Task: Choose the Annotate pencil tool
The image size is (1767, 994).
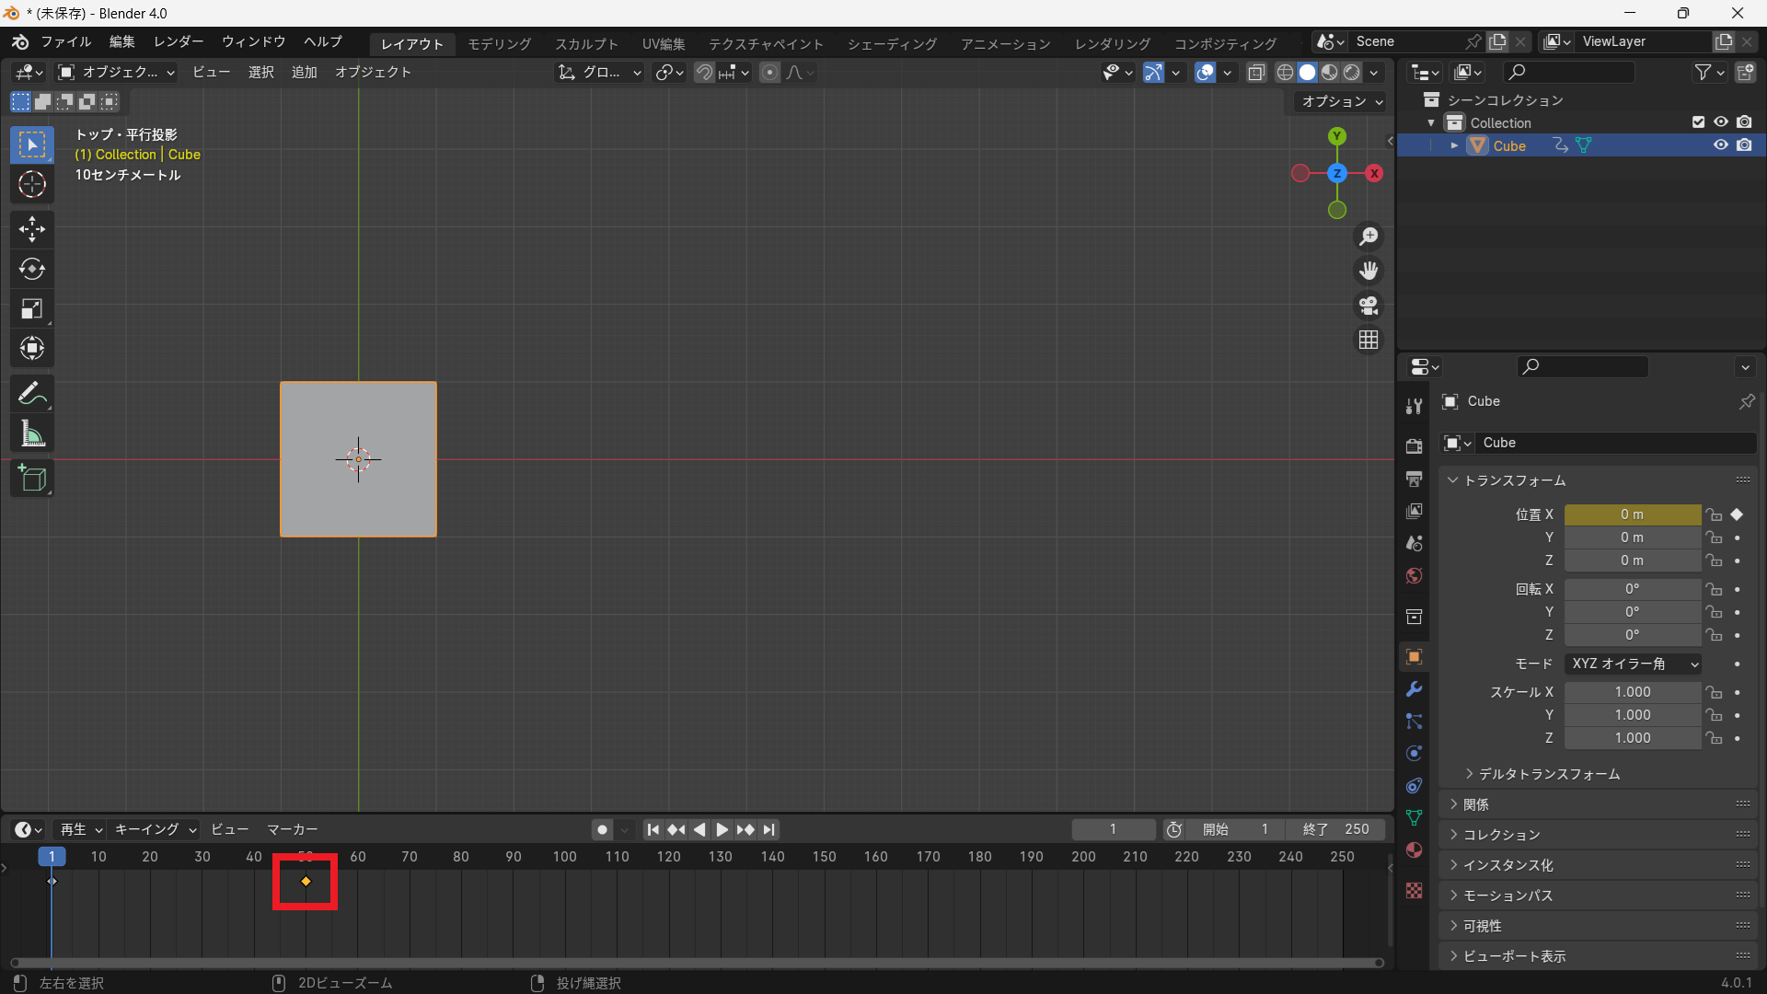Action: [32, 394]
